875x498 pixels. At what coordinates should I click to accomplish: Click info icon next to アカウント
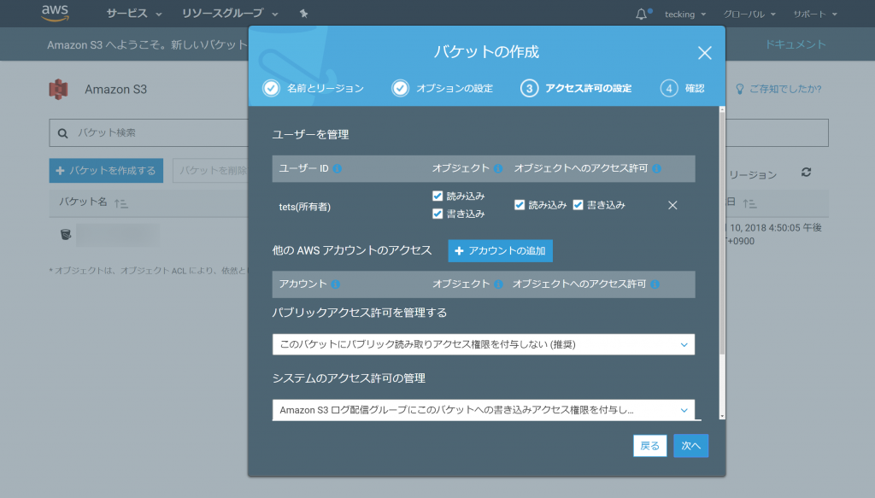click(335, 284)
